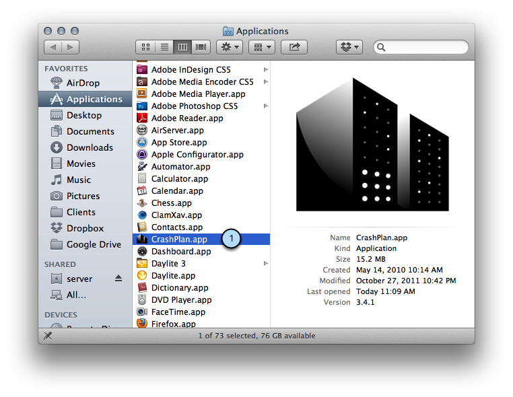
Task: Open the Action gear menu
Action: 230,47
